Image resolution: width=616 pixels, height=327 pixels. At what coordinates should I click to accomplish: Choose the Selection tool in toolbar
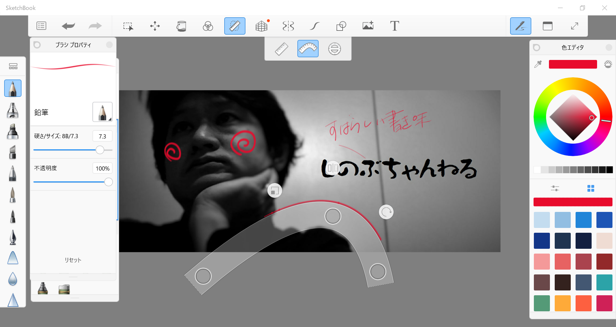tap(128, 26)
